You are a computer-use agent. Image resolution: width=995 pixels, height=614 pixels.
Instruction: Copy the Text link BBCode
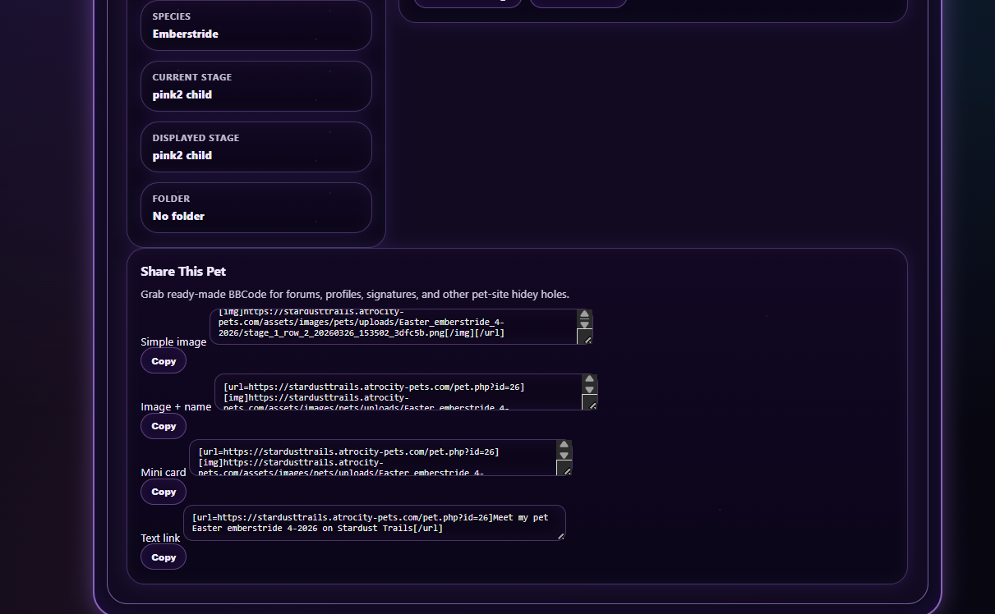coord(164,557)
